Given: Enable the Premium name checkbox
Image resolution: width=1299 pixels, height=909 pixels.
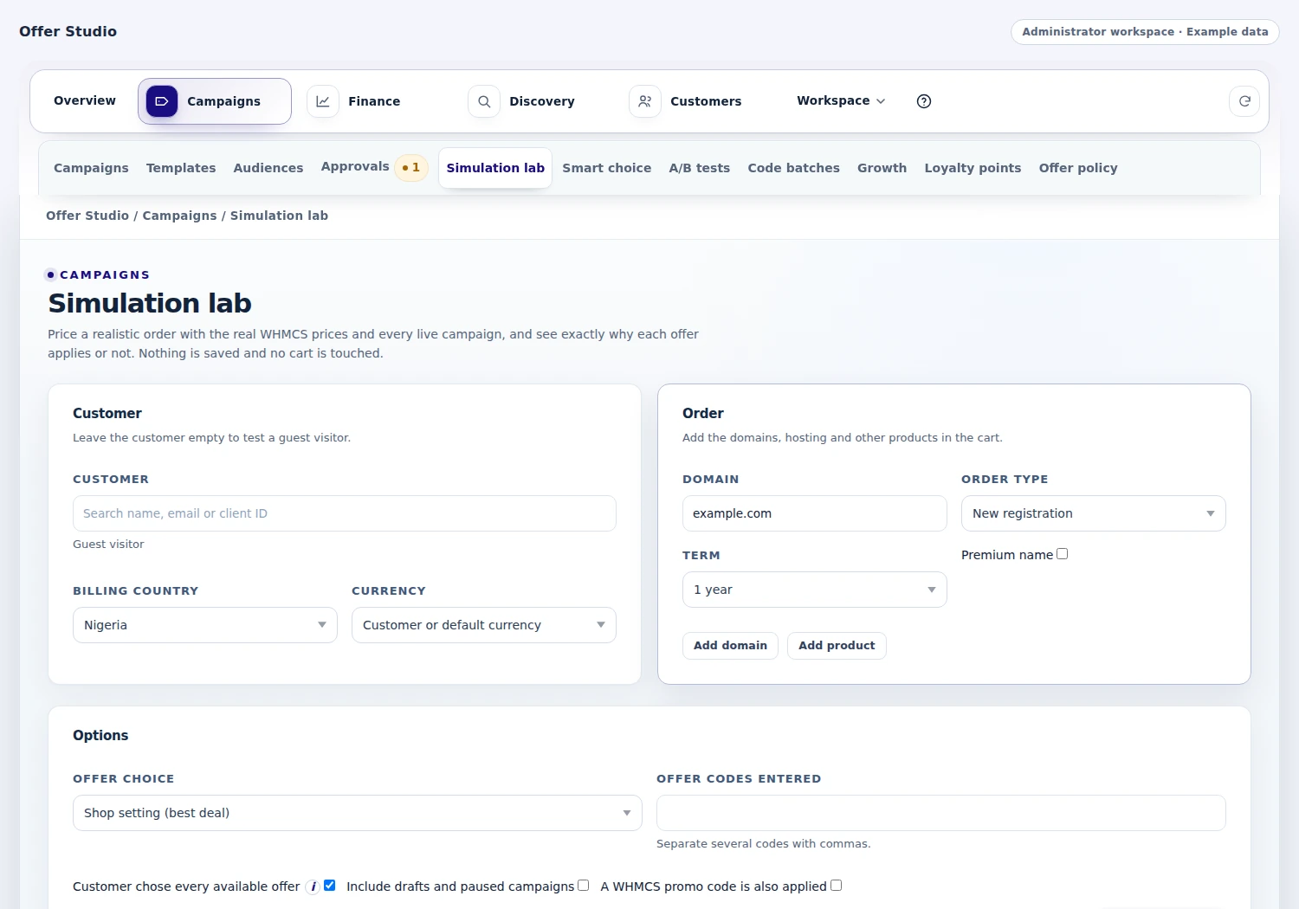Looking at the screenshot, I should coord(1063,554).
